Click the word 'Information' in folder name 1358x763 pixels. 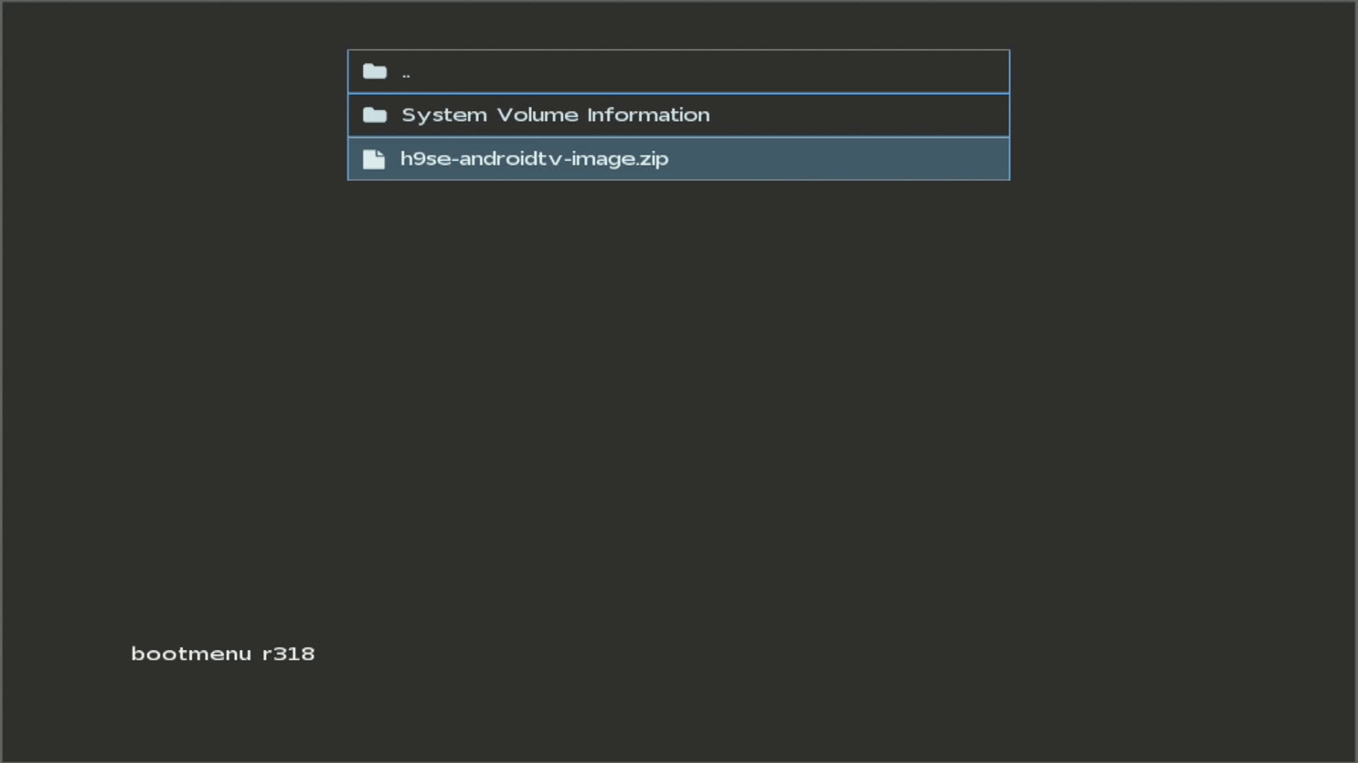648,115
